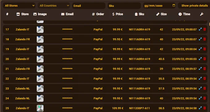Click size 35.5 in row 22

click(x=162, y=79)
